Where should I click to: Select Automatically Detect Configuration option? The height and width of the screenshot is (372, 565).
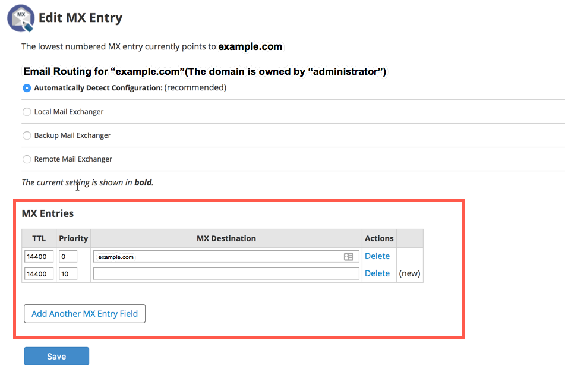tap(27, 88)
